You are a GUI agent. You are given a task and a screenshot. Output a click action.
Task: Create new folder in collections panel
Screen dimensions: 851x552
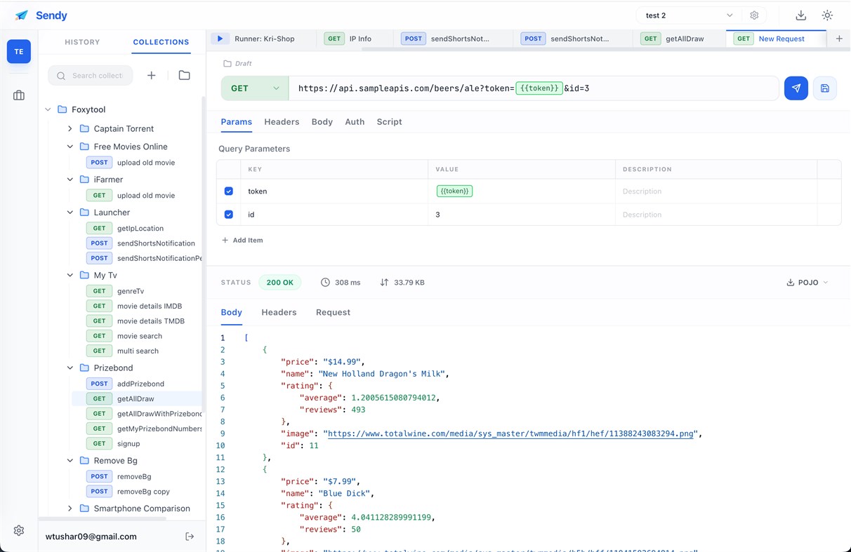[x=184, y=75]
